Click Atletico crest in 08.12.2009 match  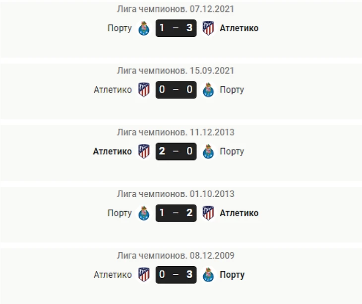point(144,275)
